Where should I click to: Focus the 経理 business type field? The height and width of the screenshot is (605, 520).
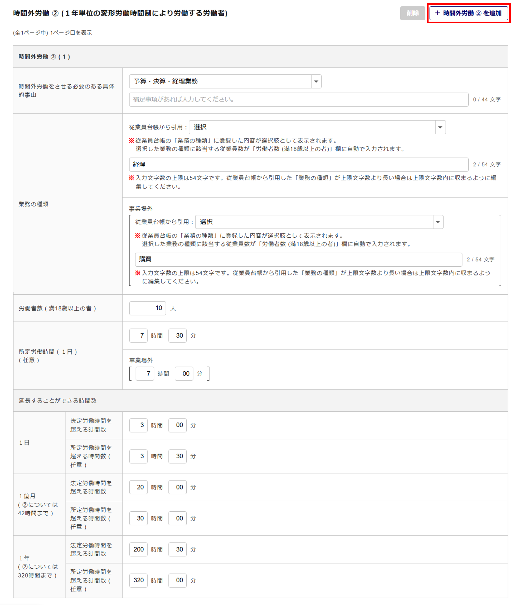click(299, 165)
